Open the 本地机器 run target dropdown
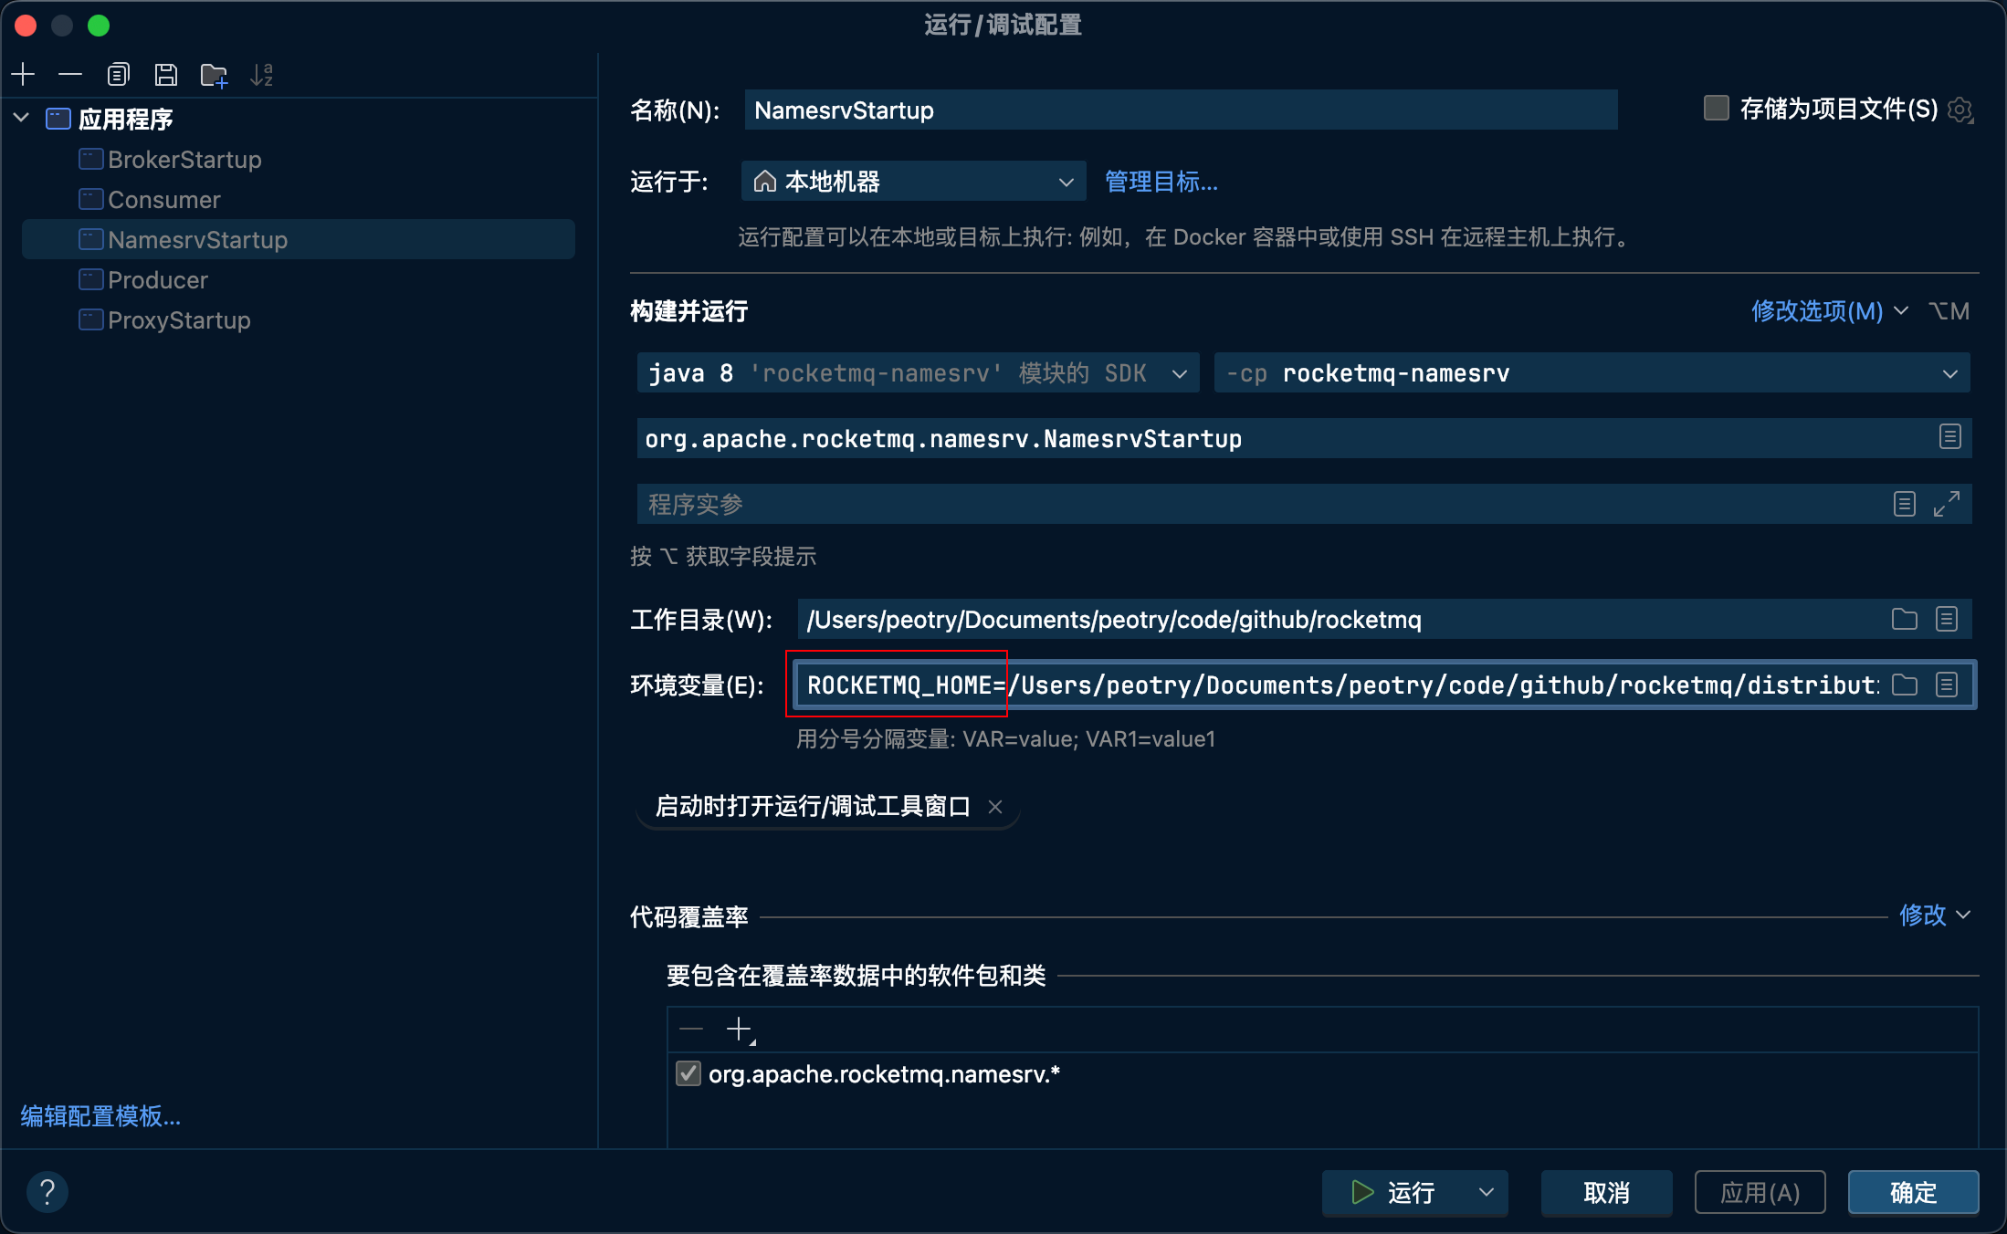Image resolution: width=2007 pixels, height=1234 pixels. tap(913, 182)
